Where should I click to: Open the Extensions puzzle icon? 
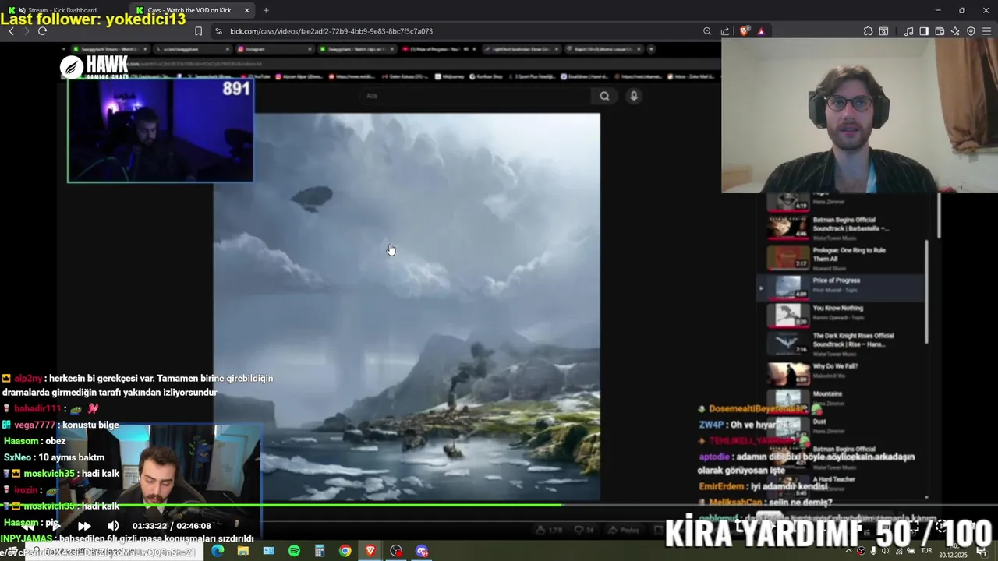(868, 31)
